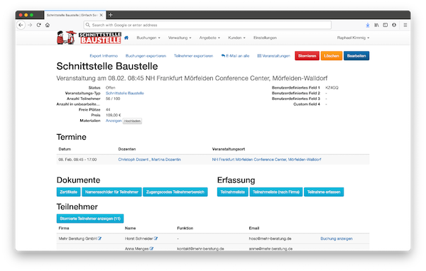Viewport: 426px width, 271px height.
Task: Show Stornierte Teilnehmer anzeigen (11)
Action: pyautogui.click(x=90, y=219)
